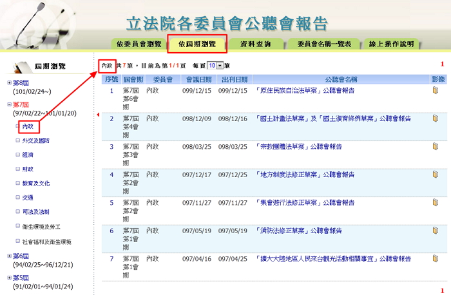The image size is (451, 295).
Task: Open the 委員會名稱一覽表 tab
Action: pyautogui.click(x=323, y=44)
